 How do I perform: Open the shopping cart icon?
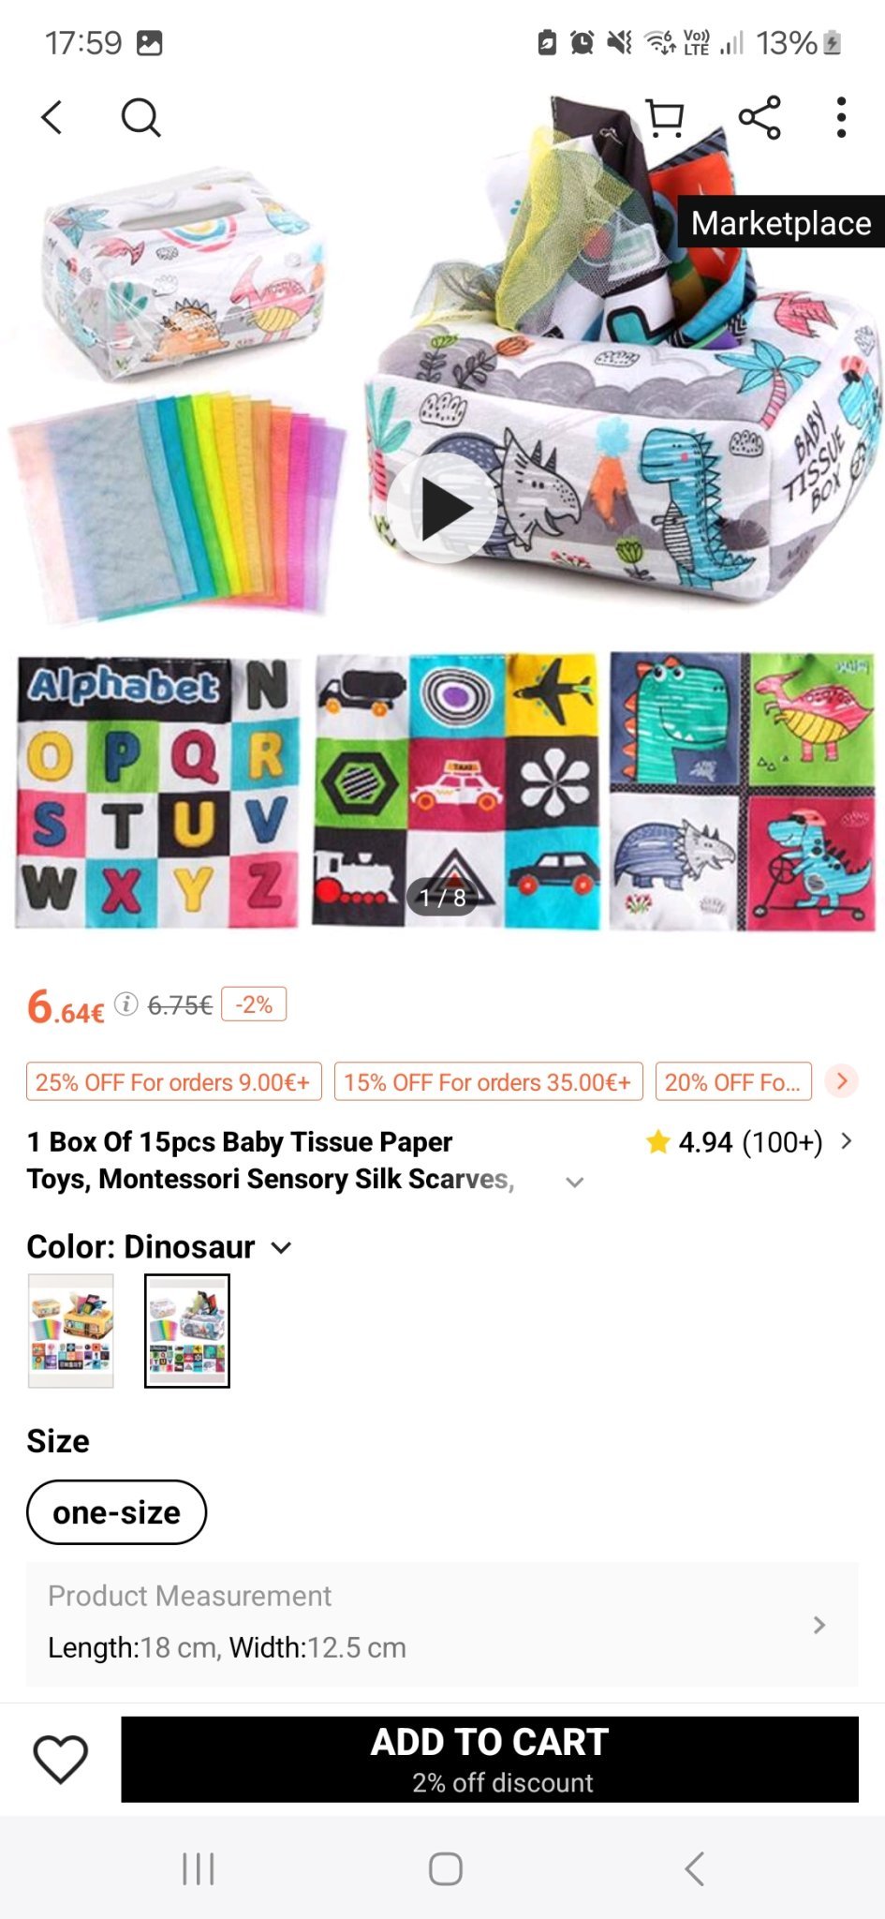coord(666,118)
